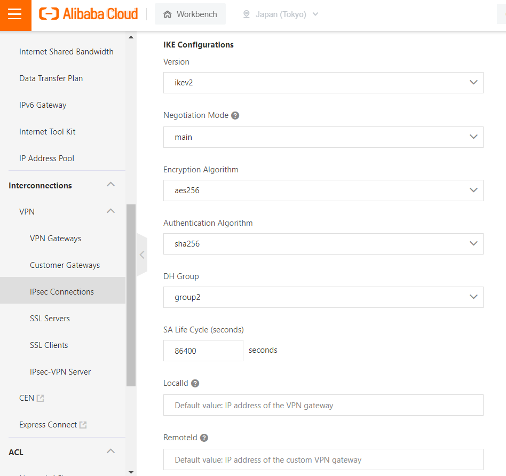Open the Encryption Algorithm aes256 dropdown
The height and width of the screenshot is (476, 506).
tap(323, 191)
